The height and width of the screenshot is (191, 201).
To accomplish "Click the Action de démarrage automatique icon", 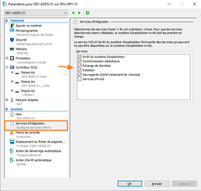I will click(12, 151).
